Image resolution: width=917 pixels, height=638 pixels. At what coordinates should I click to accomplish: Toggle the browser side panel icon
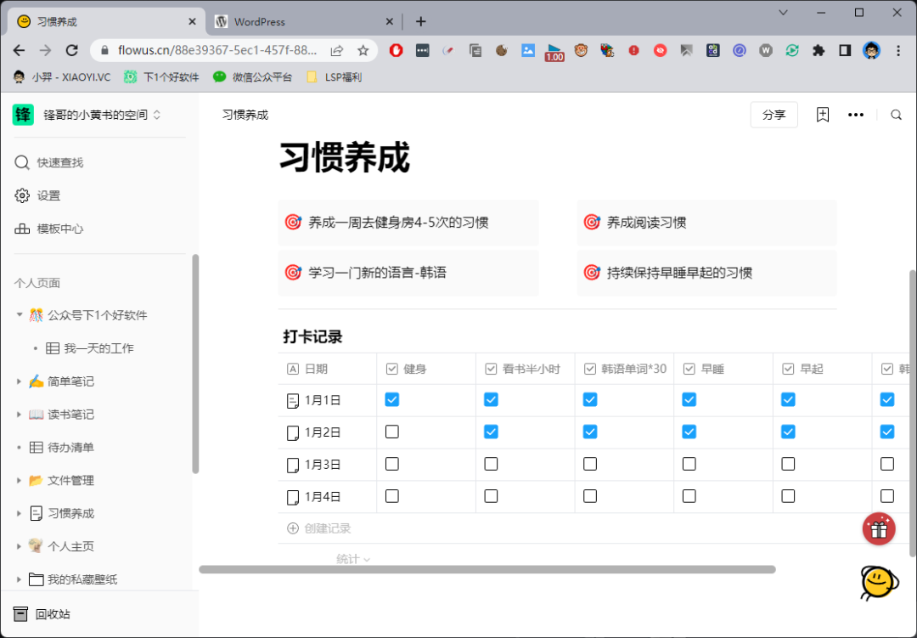click(845, 50)
